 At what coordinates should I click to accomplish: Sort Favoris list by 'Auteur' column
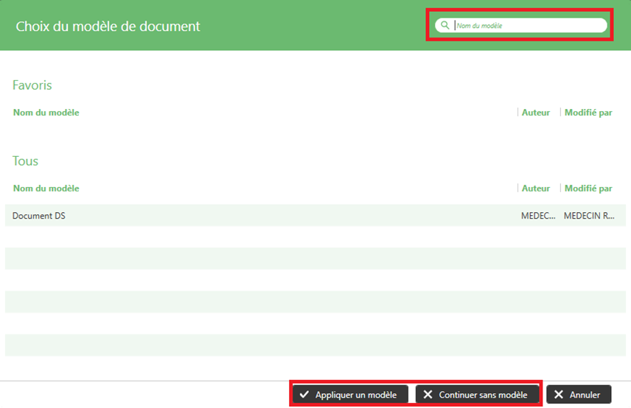(x=536, y=113)
